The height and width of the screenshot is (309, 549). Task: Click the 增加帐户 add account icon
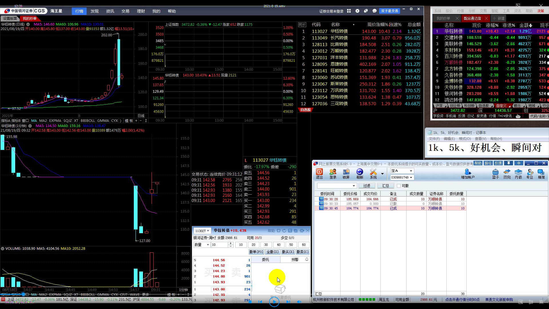[468, 173]
